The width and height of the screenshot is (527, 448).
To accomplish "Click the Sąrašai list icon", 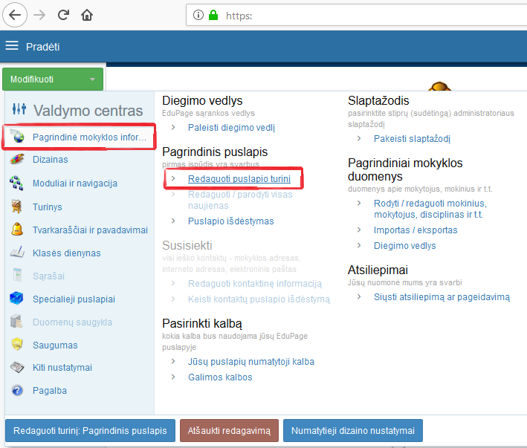I will point(17,275).
